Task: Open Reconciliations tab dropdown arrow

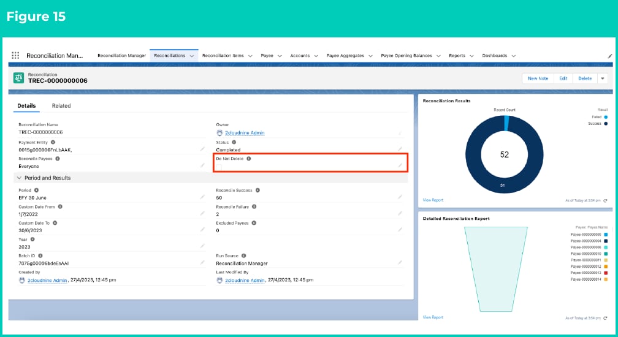Action: tap(192, 56)
